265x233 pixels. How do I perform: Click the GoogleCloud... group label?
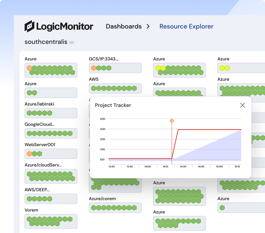(x=40, y=124)
